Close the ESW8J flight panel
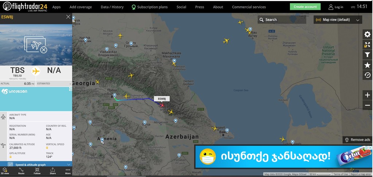The width and height of the screenshot is (373, 177). (68, 17)
